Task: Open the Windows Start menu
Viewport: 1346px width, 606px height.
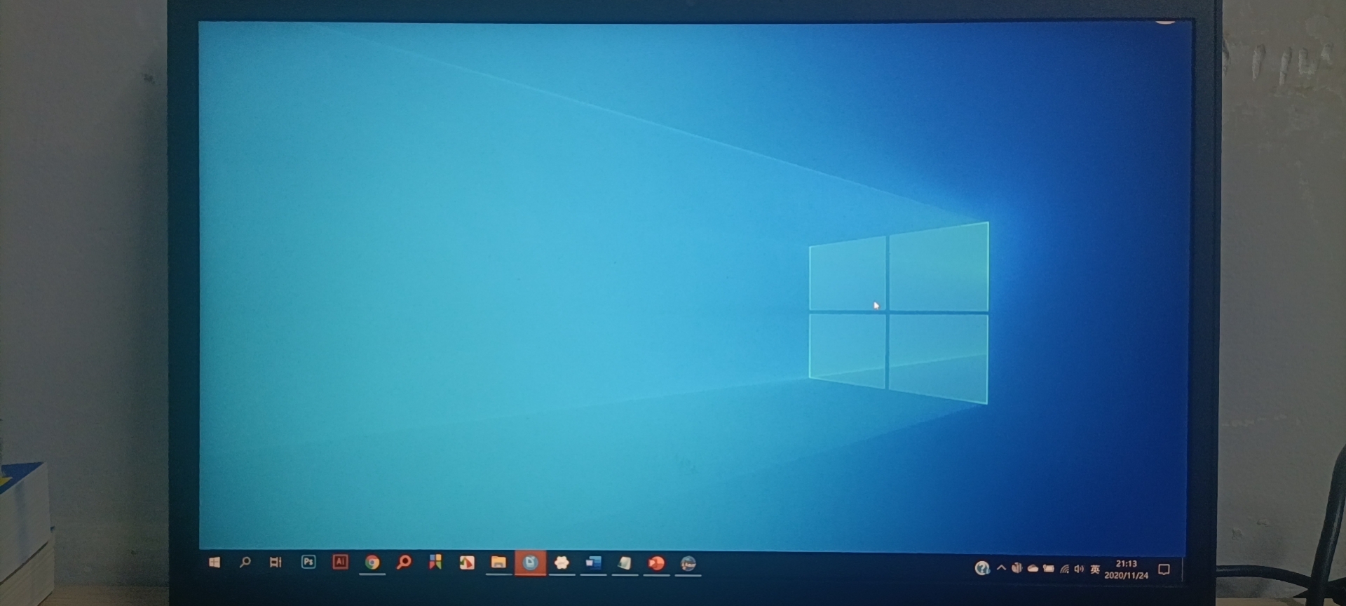Action: coord(215,563)
